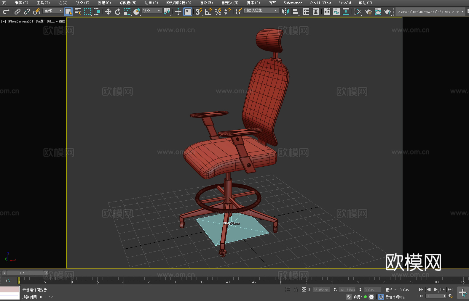Screen dimensions: 469x301
Task: Expand the project path dropdown arrow
Action: (462, 12)
